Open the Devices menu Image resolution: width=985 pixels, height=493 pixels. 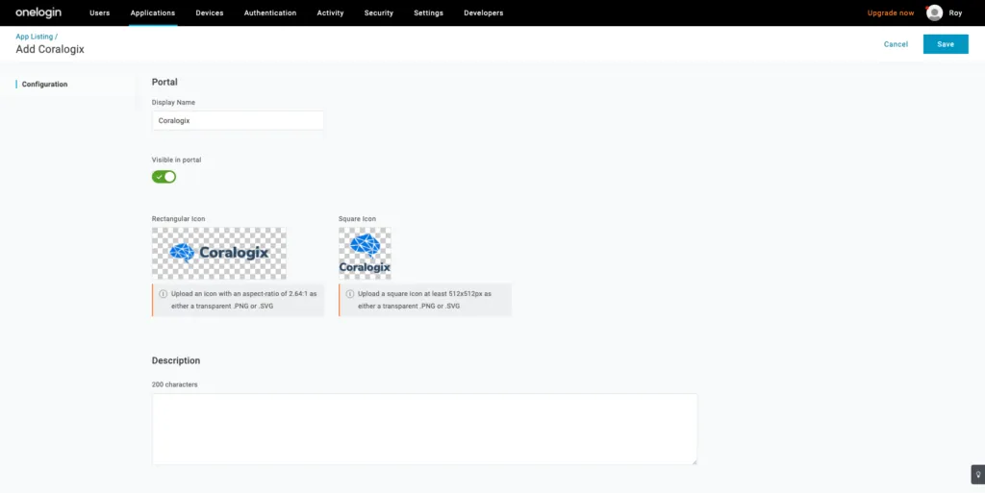pos(209,12)
